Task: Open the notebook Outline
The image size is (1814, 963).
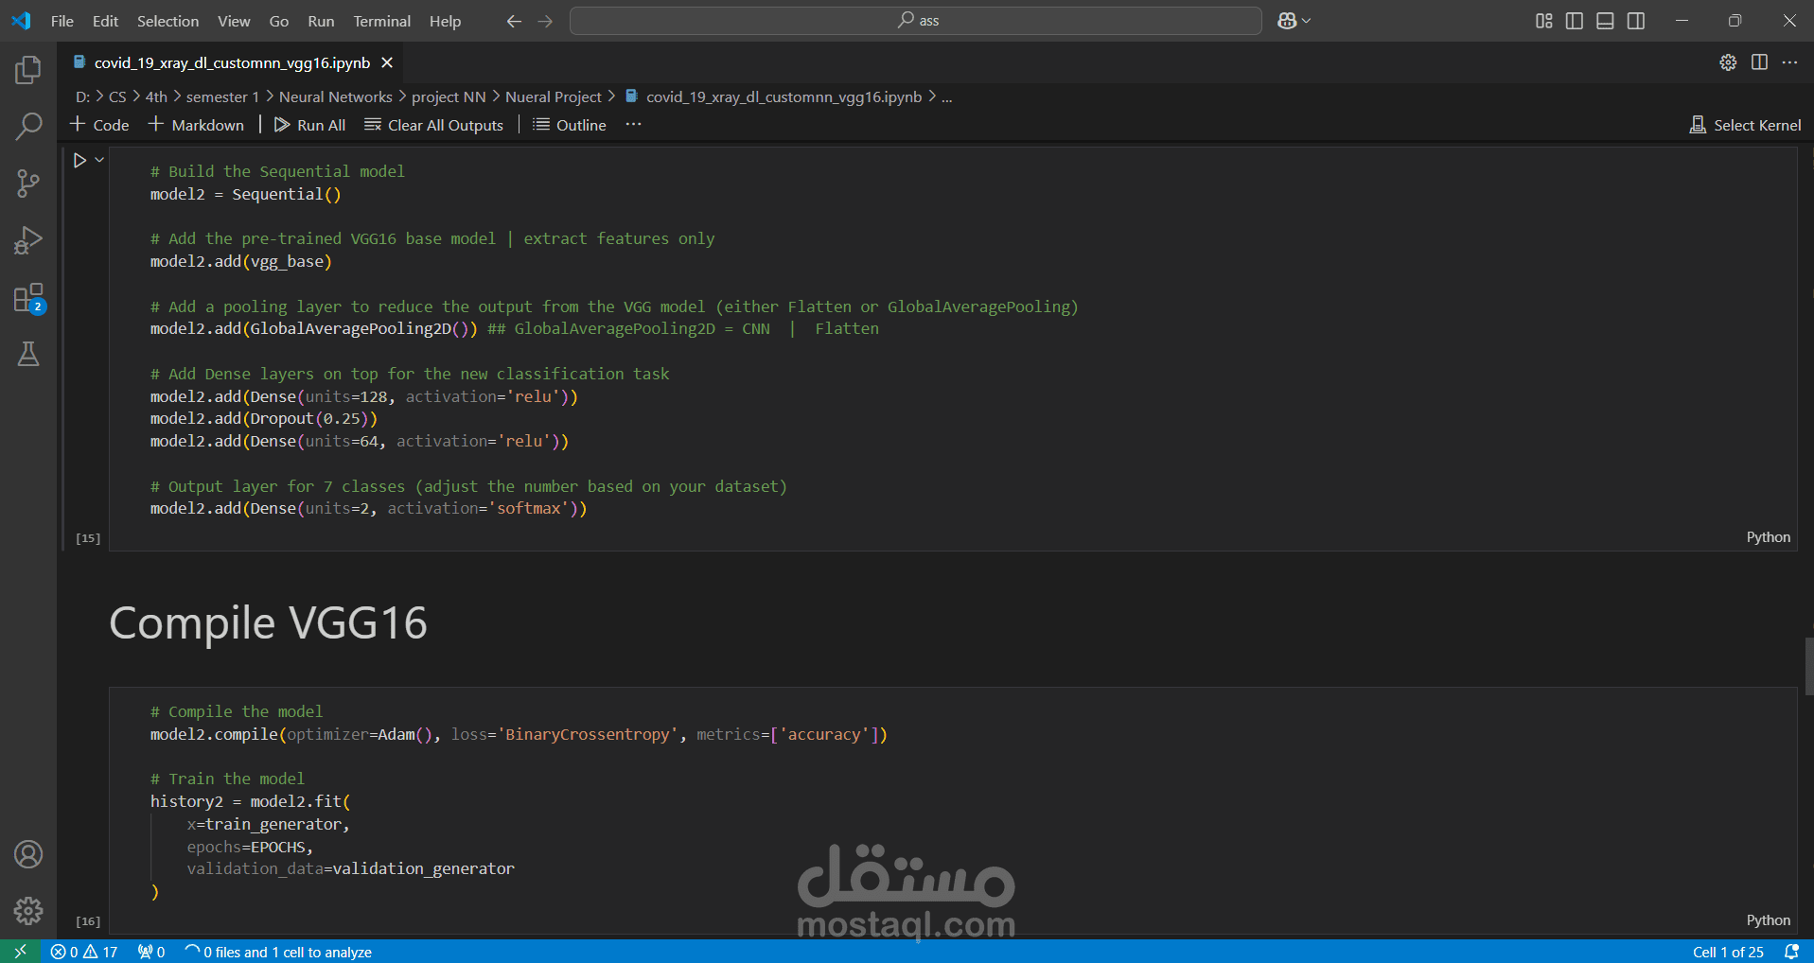Action: point(570,125)
